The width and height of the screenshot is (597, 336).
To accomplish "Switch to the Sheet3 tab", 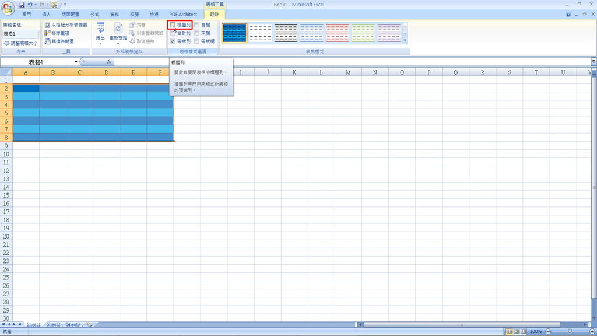I will point(73,324).
